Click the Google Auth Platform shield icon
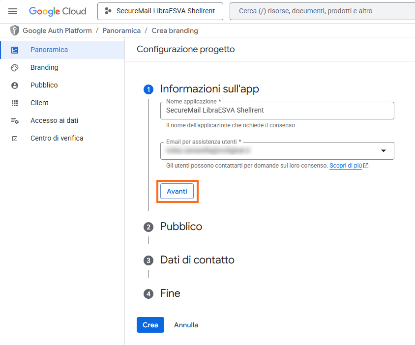Screen dimensions: 415x345 point(15,30)
